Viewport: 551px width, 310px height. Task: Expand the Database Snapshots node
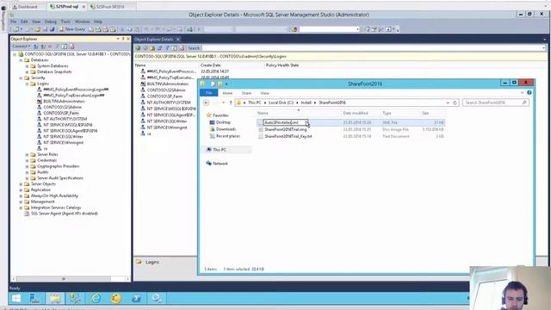[x=27, y=72]
